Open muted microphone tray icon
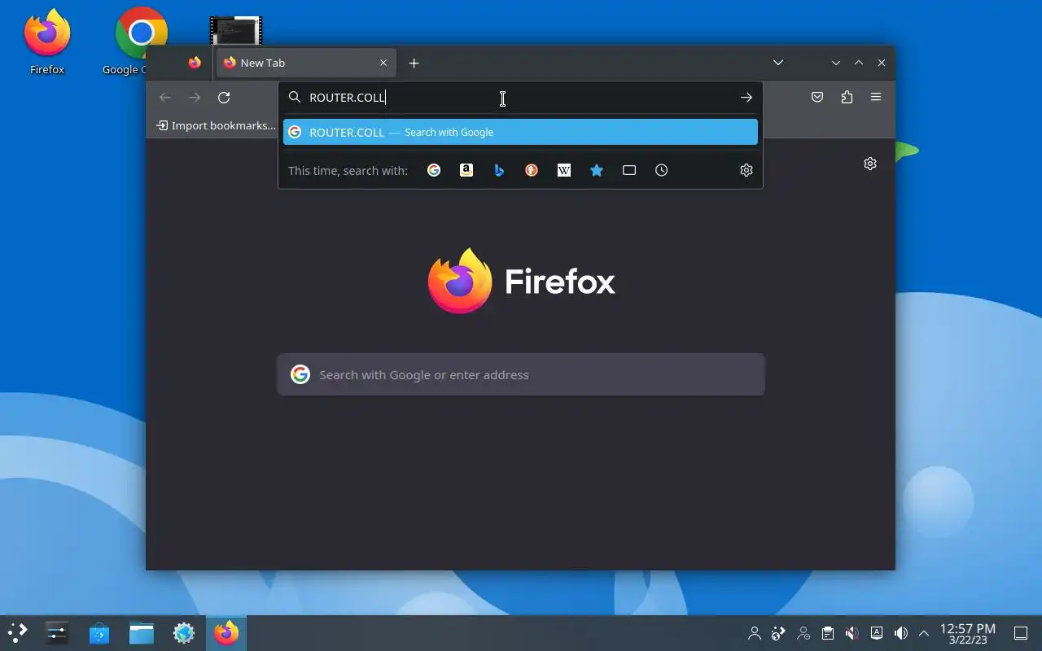Image resolution: width=1042 pixels, height=651 pixels. coord(852,633)
